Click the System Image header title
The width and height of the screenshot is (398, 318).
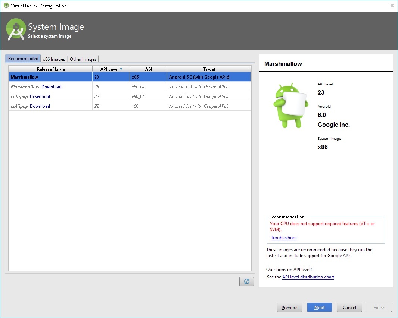(x=56, y=27)
